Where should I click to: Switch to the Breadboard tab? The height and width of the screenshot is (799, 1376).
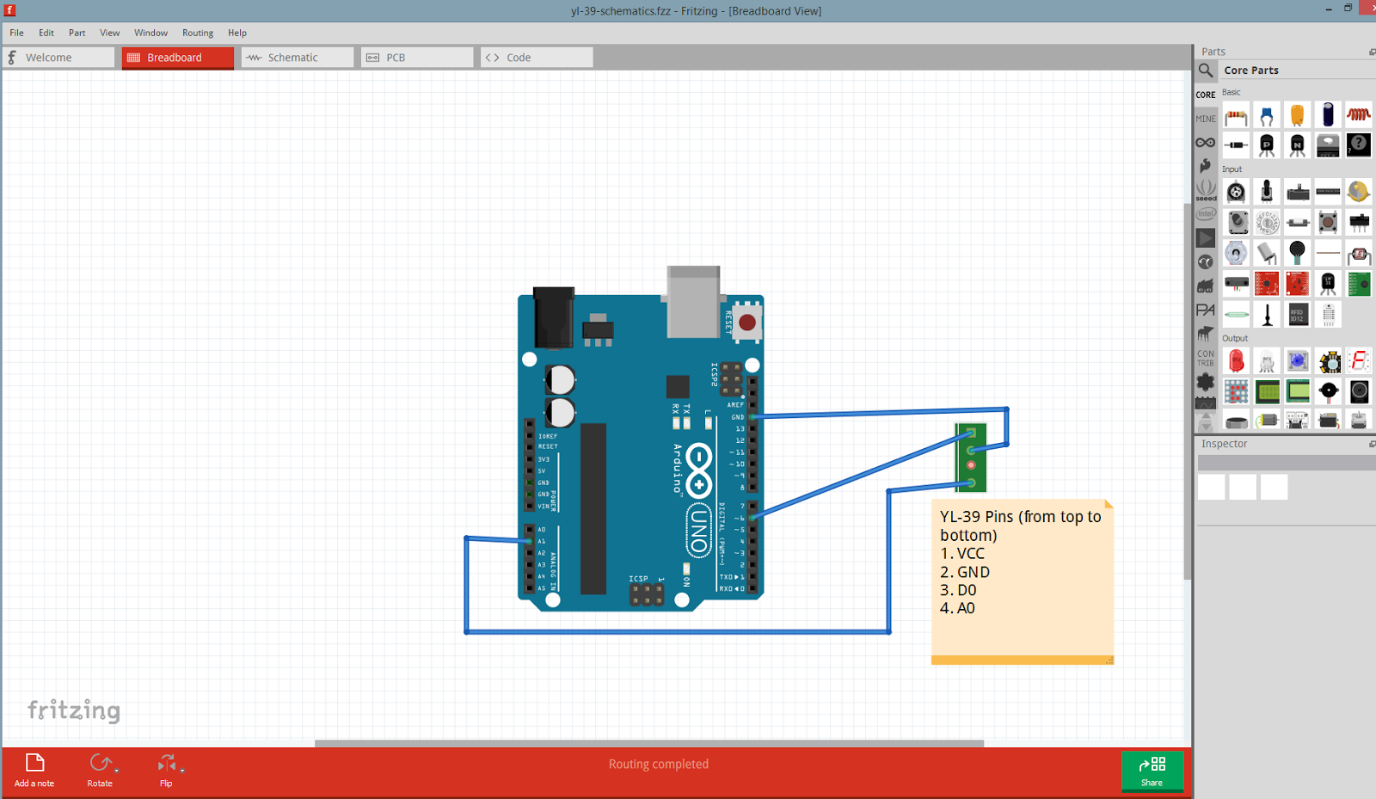tap(178, 58)
